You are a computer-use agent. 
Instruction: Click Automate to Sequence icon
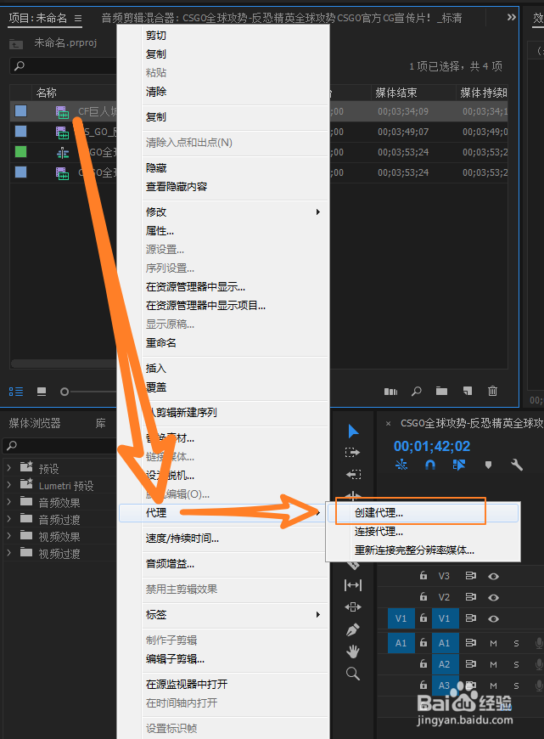pyautogui.click(x=391, y=392)
